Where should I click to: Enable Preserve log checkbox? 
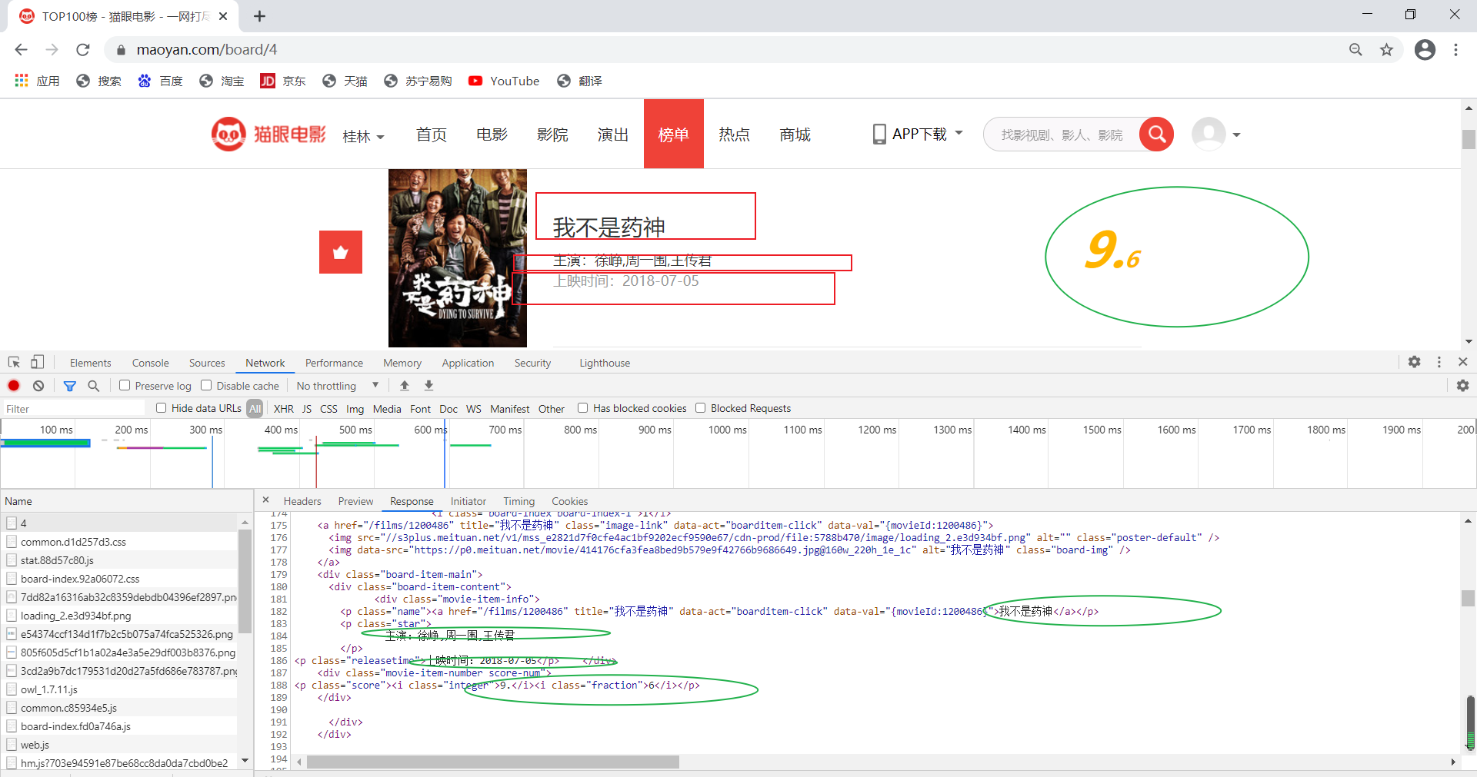coord(125,386)
